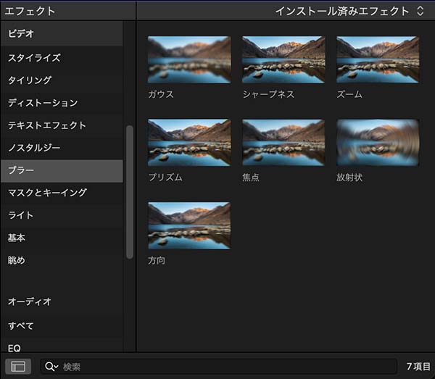The image size is (435, 379).
Task: Select the ノスタルジー category
Action: point(62,148)
